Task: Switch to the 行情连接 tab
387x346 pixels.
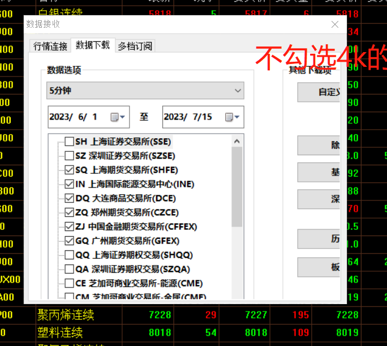Action: pyautogui.click(x=50, y=46)
